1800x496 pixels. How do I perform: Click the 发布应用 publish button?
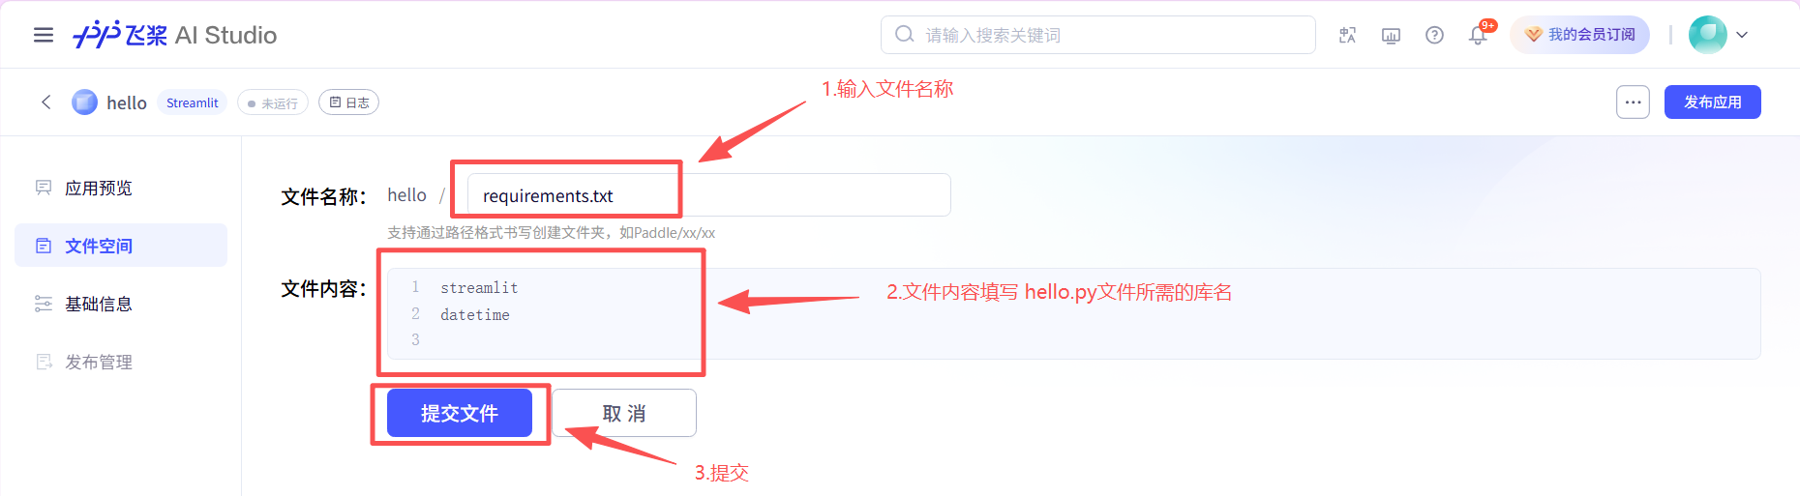1712,102
